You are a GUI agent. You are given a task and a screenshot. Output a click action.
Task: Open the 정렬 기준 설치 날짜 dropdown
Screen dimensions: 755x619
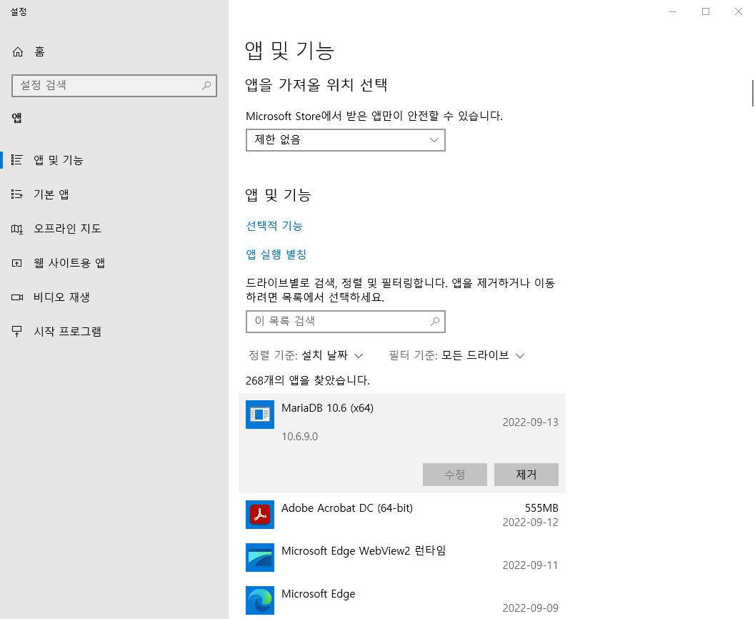(x=306, y=355)
